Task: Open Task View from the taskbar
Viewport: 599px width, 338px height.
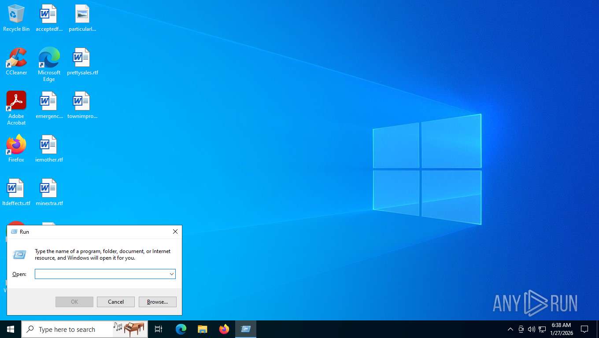Action: click(159, 329)
